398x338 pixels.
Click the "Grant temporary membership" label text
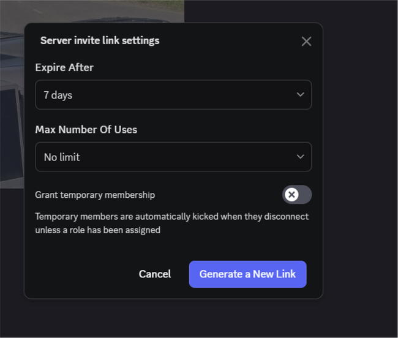[x=95, y=195]
